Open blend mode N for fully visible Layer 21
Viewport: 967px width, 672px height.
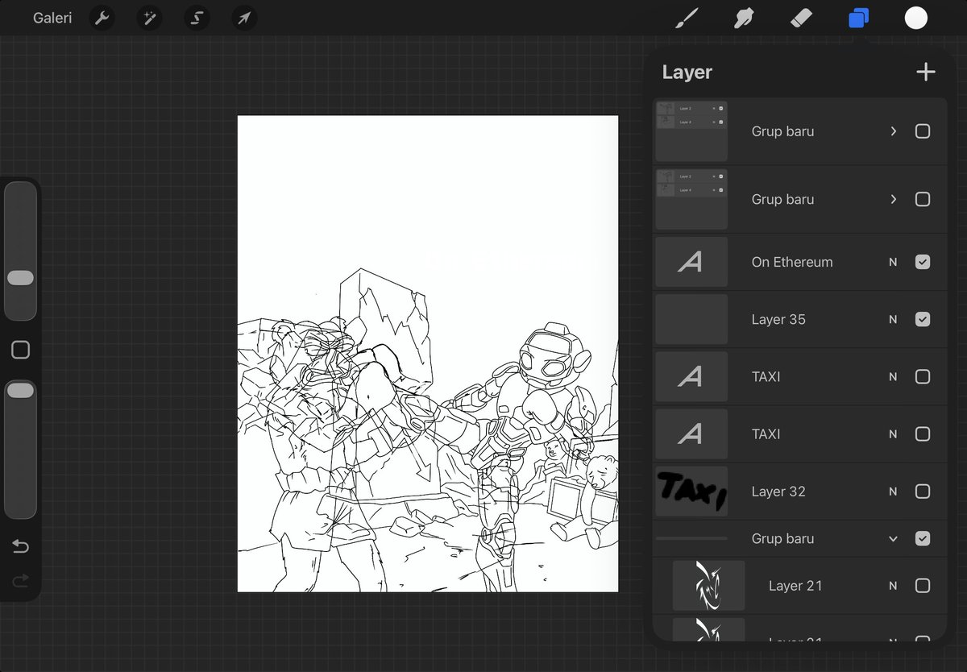[x=893, y=586]
